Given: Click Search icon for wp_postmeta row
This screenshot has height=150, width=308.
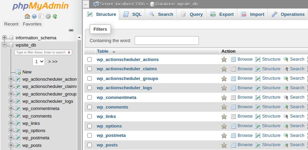Looking at the screenshot, I should tap(286, 136).
